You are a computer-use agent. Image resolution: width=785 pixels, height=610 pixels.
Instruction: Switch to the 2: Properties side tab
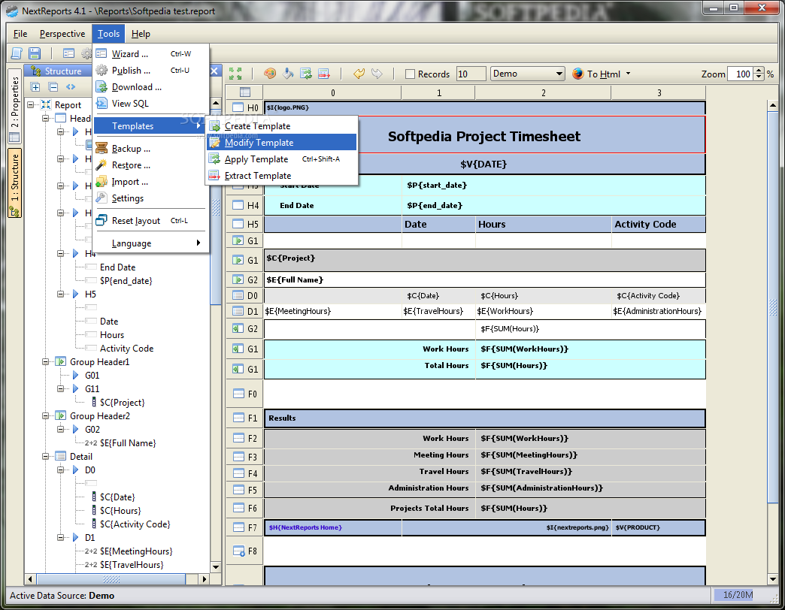click(x=14, y=105)
